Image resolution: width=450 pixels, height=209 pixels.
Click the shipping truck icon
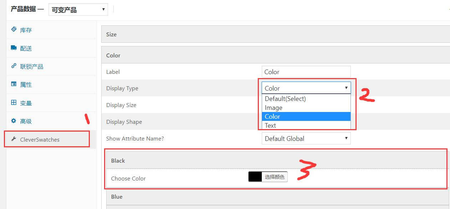14,48
